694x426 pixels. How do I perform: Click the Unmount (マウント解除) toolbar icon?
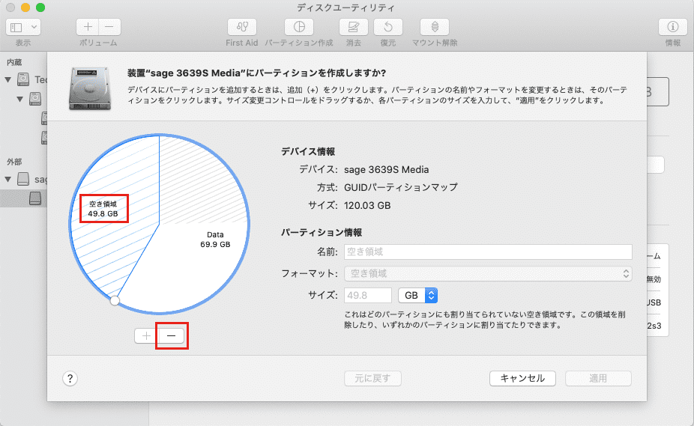click(435, 27)
